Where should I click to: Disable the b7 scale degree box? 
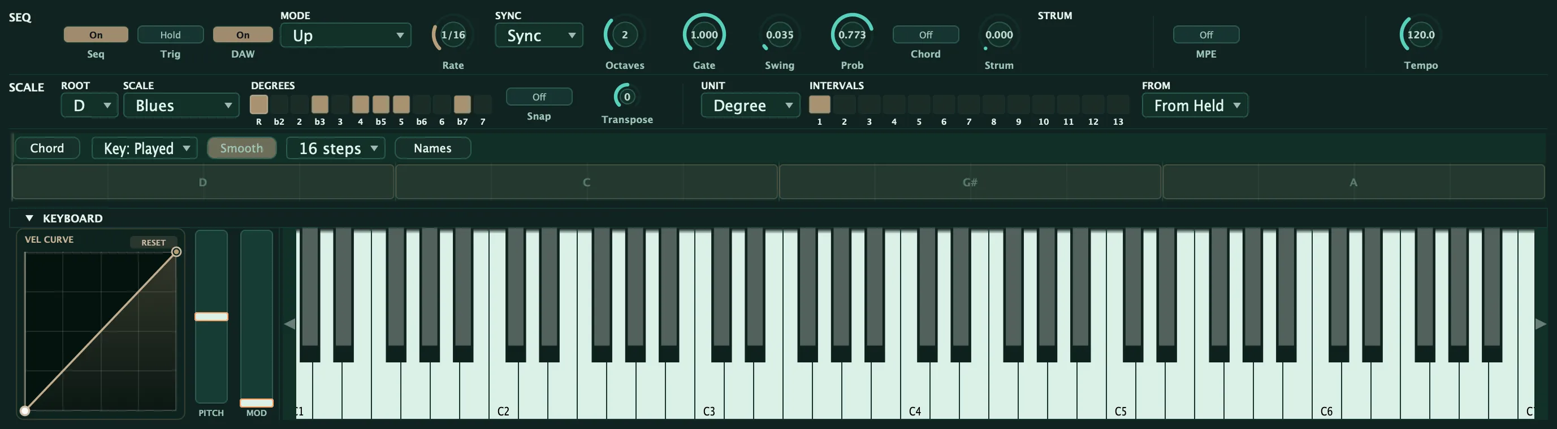[x=462, y=104]
